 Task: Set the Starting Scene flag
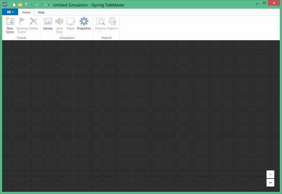[21, 25]
